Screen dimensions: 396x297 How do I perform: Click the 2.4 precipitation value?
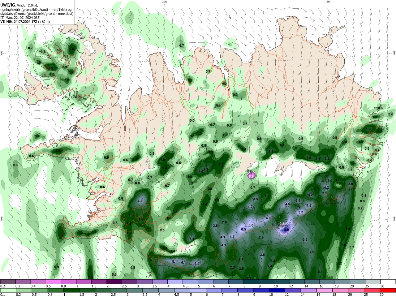[x=270, y=266]
